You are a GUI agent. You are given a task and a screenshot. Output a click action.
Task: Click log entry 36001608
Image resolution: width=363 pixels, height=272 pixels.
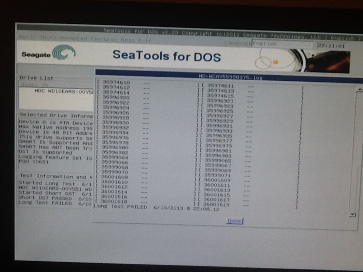point(115,177)
